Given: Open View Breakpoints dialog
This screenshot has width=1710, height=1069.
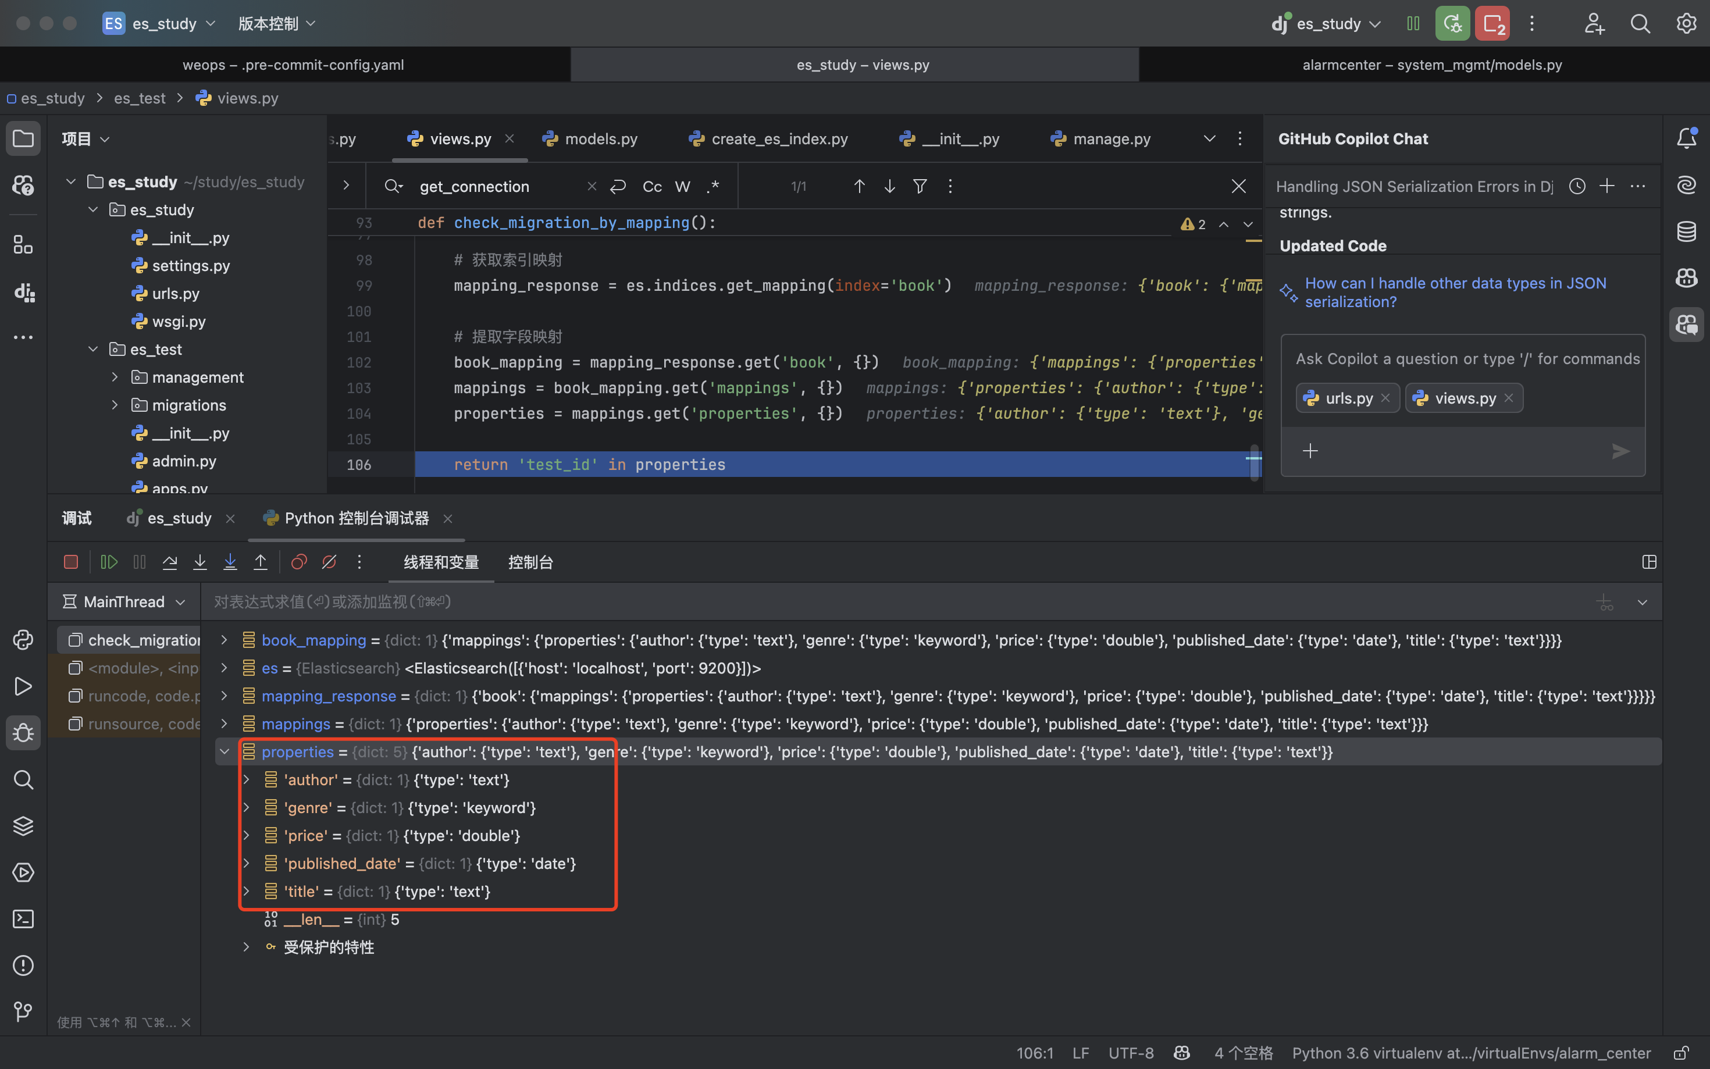Looking at the screenshot, I should [299, 562].
